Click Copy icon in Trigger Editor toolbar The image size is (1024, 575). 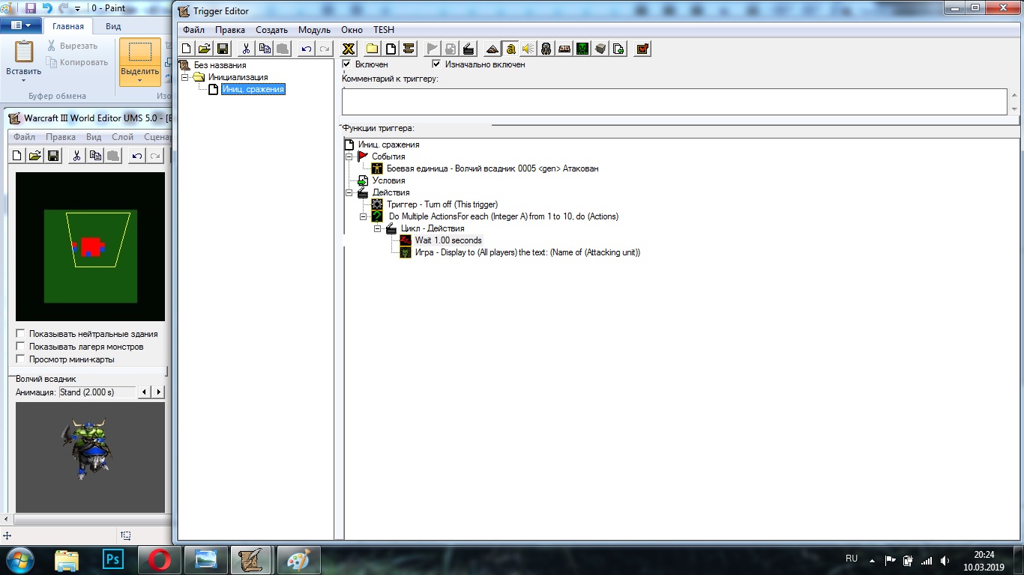265,49
